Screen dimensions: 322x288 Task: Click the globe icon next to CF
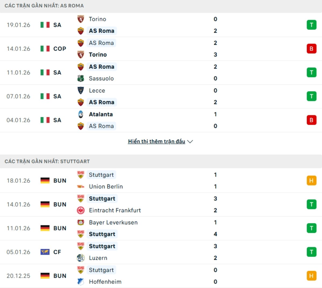[45, 252]
